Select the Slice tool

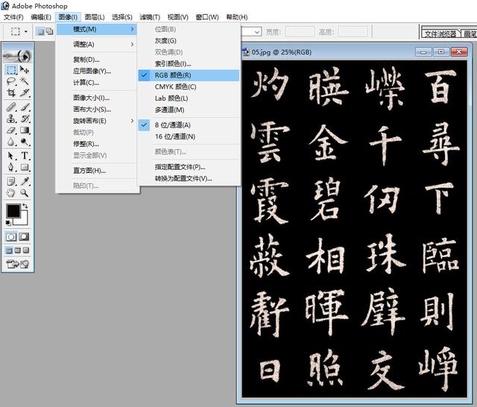pos(25,92)
